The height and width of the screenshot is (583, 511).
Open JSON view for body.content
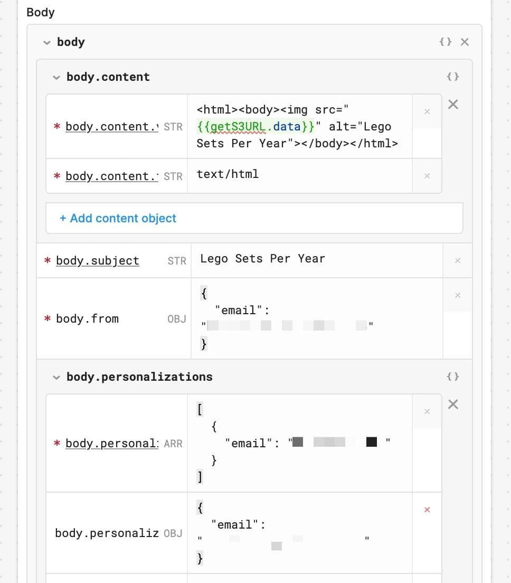(453, 76)
